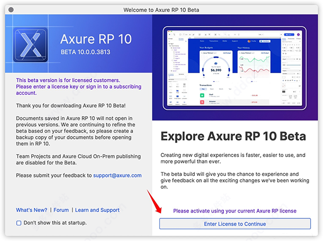Click the Thank you for downloading text
This screenshot has height=241, width=323.
click(71, 105)
